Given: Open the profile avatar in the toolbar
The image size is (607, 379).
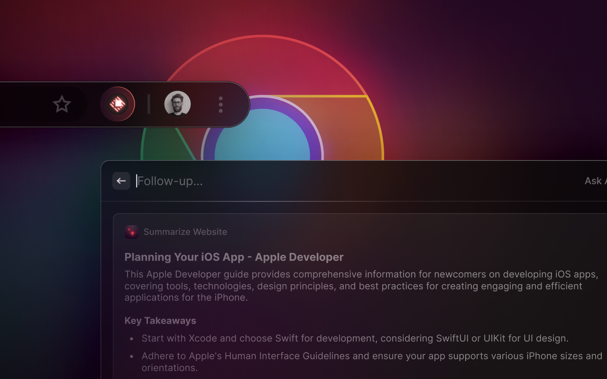Looking at the screenshot, I should pyautogui.click(x=177, y=104).
